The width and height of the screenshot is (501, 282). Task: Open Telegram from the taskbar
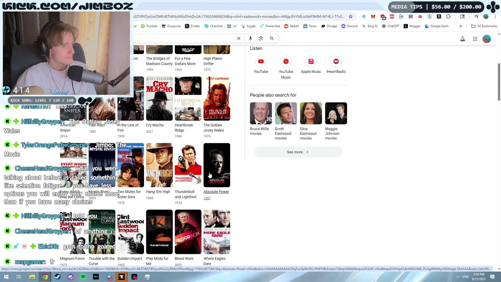pos(109,277)
